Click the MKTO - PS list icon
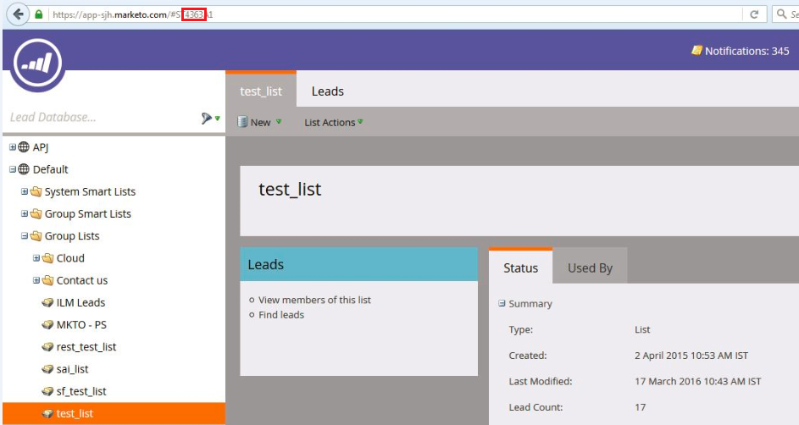Screen dimensions: 799x425 click(x=48, y=325)
